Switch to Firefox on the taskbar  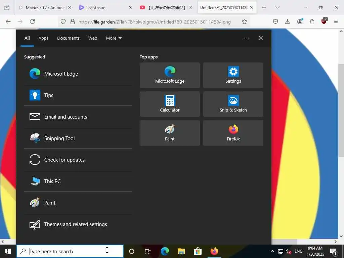[214, 251]
